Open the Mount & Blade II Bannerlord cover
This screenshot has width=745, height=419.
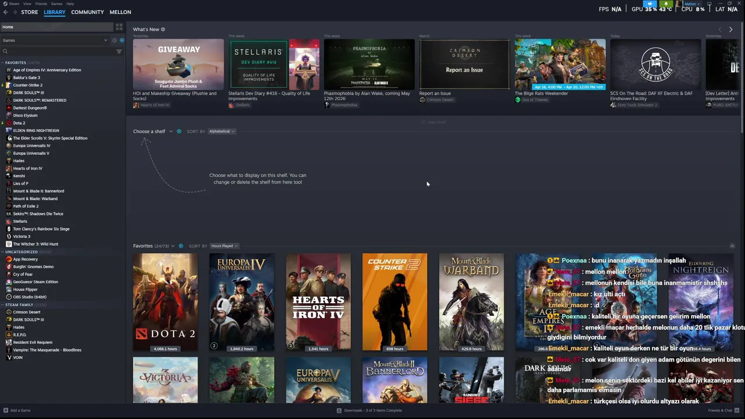click(395, 380)
